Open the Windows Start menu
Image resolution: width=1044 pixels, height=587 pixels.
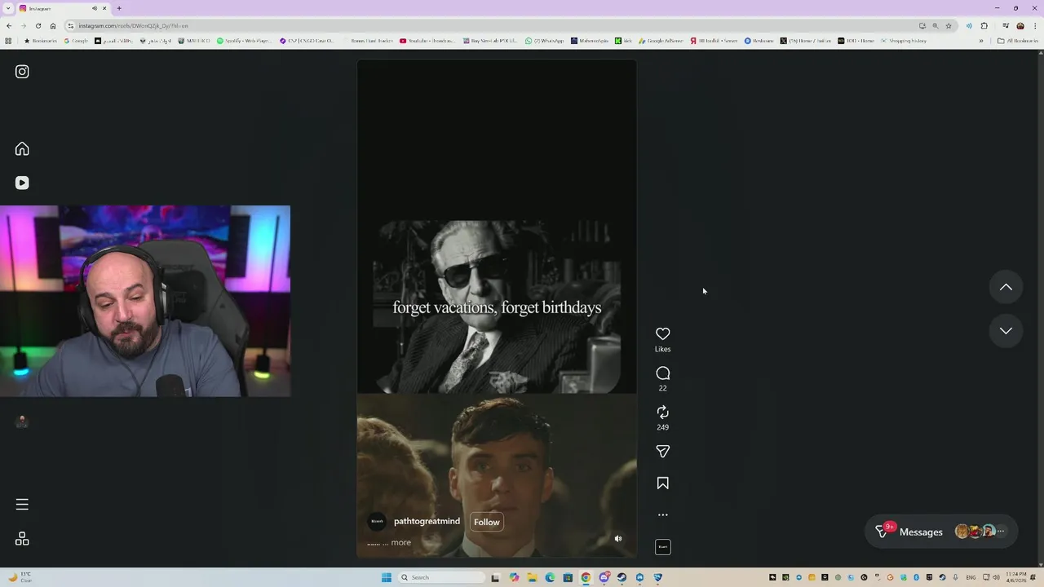coord(387,577)
